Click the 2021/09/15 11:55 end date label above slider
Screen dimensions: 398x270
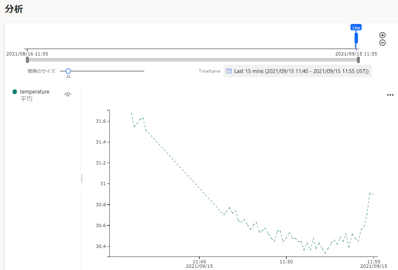356,54
